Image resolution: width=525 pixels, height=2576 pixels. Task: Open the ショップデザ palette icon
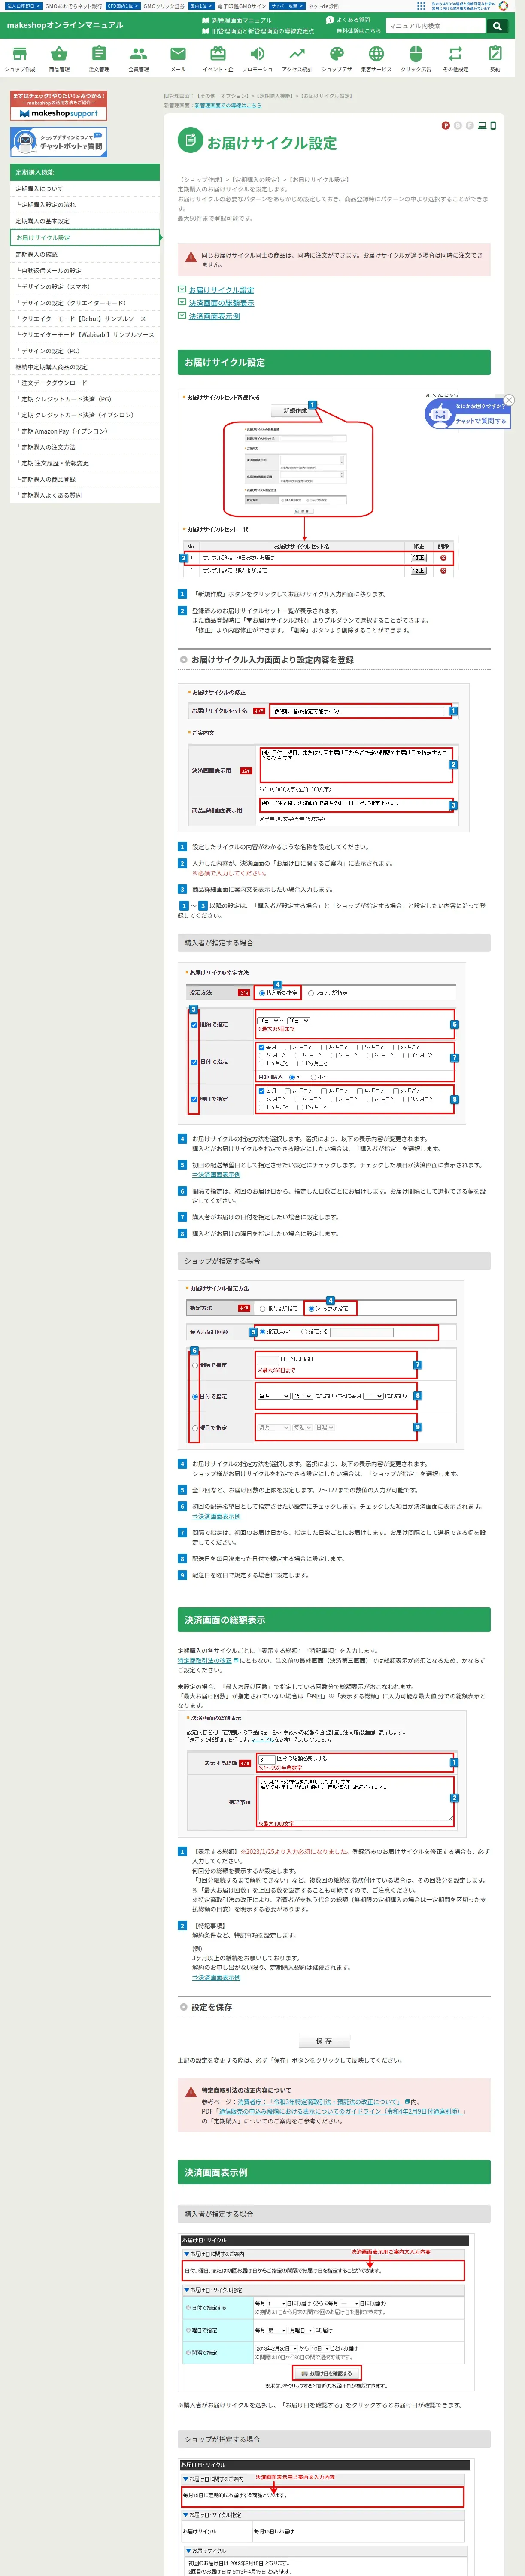click(337, 54)
